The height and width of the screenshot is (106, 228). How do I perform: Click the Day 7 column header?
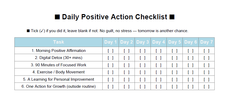coord(207,42)
